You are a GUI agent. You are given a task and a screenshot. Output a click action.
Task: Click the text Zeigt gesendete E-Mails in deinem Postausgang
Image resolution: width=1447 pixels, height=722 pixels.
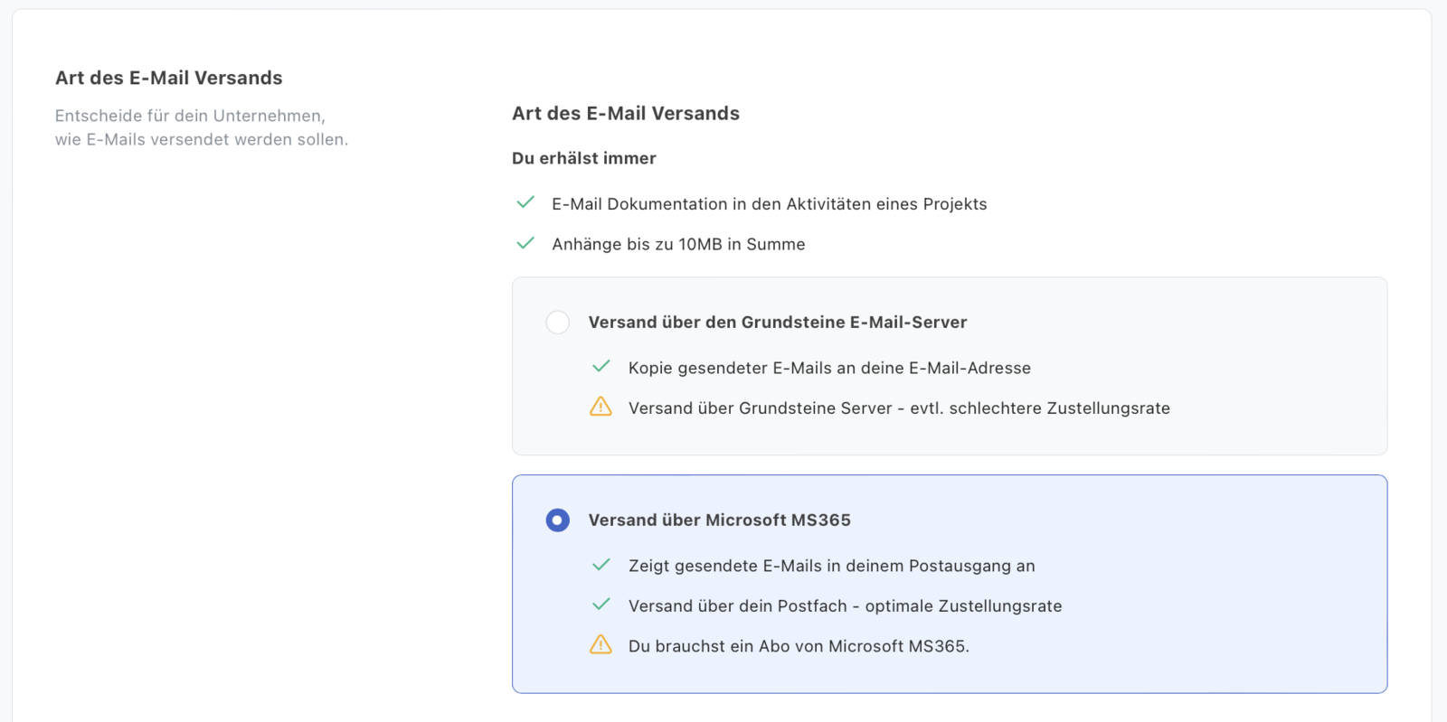click(x=831, y=566)
